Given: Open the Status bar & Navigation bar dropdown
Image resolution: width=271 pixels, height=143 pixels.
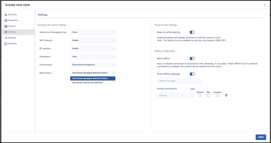Looking at the screenshot, I should [93, 32].
